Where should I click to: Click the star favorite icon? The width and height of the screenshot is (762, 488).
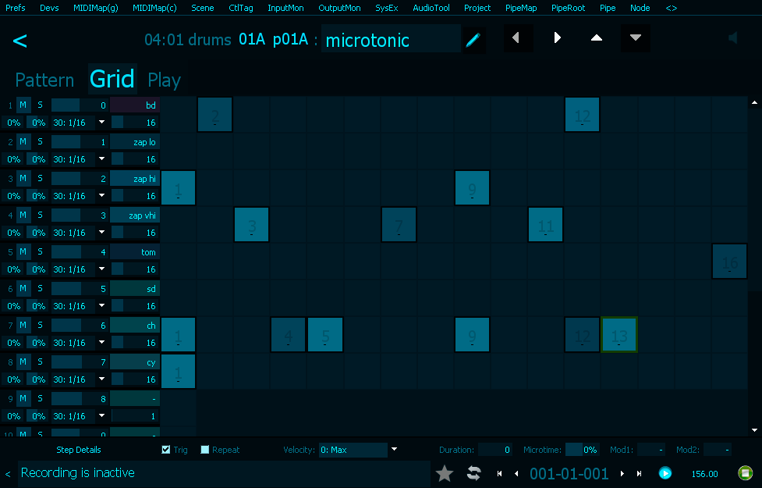[x=445, y=473]
